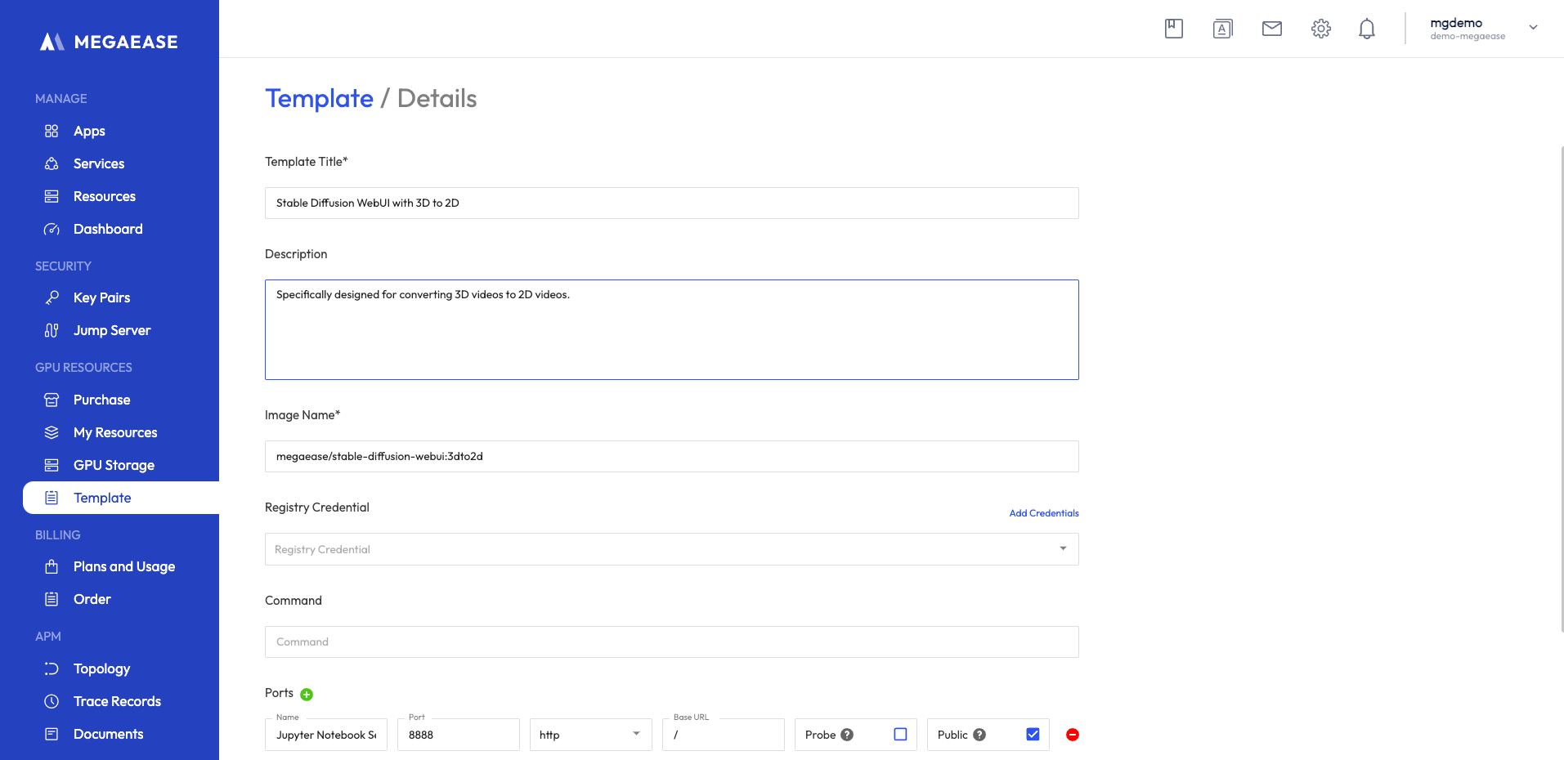Uncheck the Public checkbox
Image resolution: width=1564 pixels, height=760 pixels.
click(x=1033, y=735)
